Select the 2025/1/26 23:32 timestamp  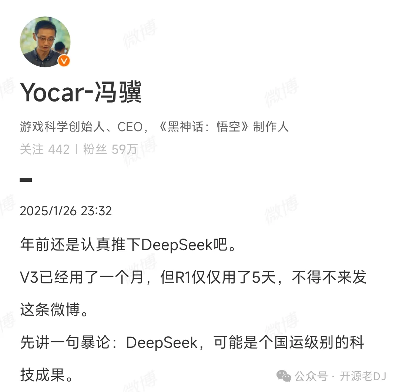tap(66, 211)
